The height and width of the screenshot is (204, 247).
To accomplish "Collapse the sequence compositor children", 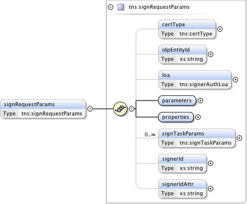I will [x=131, y=109].
